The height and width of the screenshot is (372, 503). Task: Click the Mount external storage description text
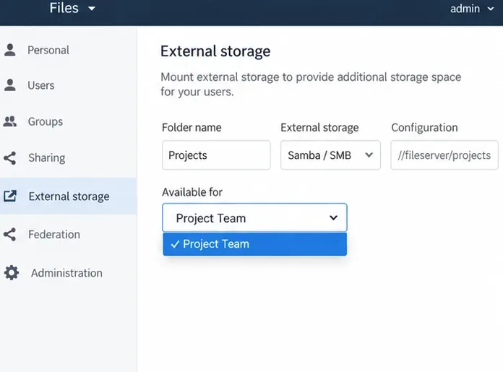311,85
